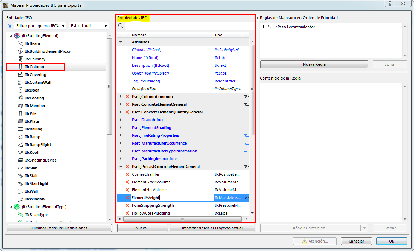This screenshot has height=251, width=414.
Task: Select the IfcFooting icon
Action: [21, 98]
